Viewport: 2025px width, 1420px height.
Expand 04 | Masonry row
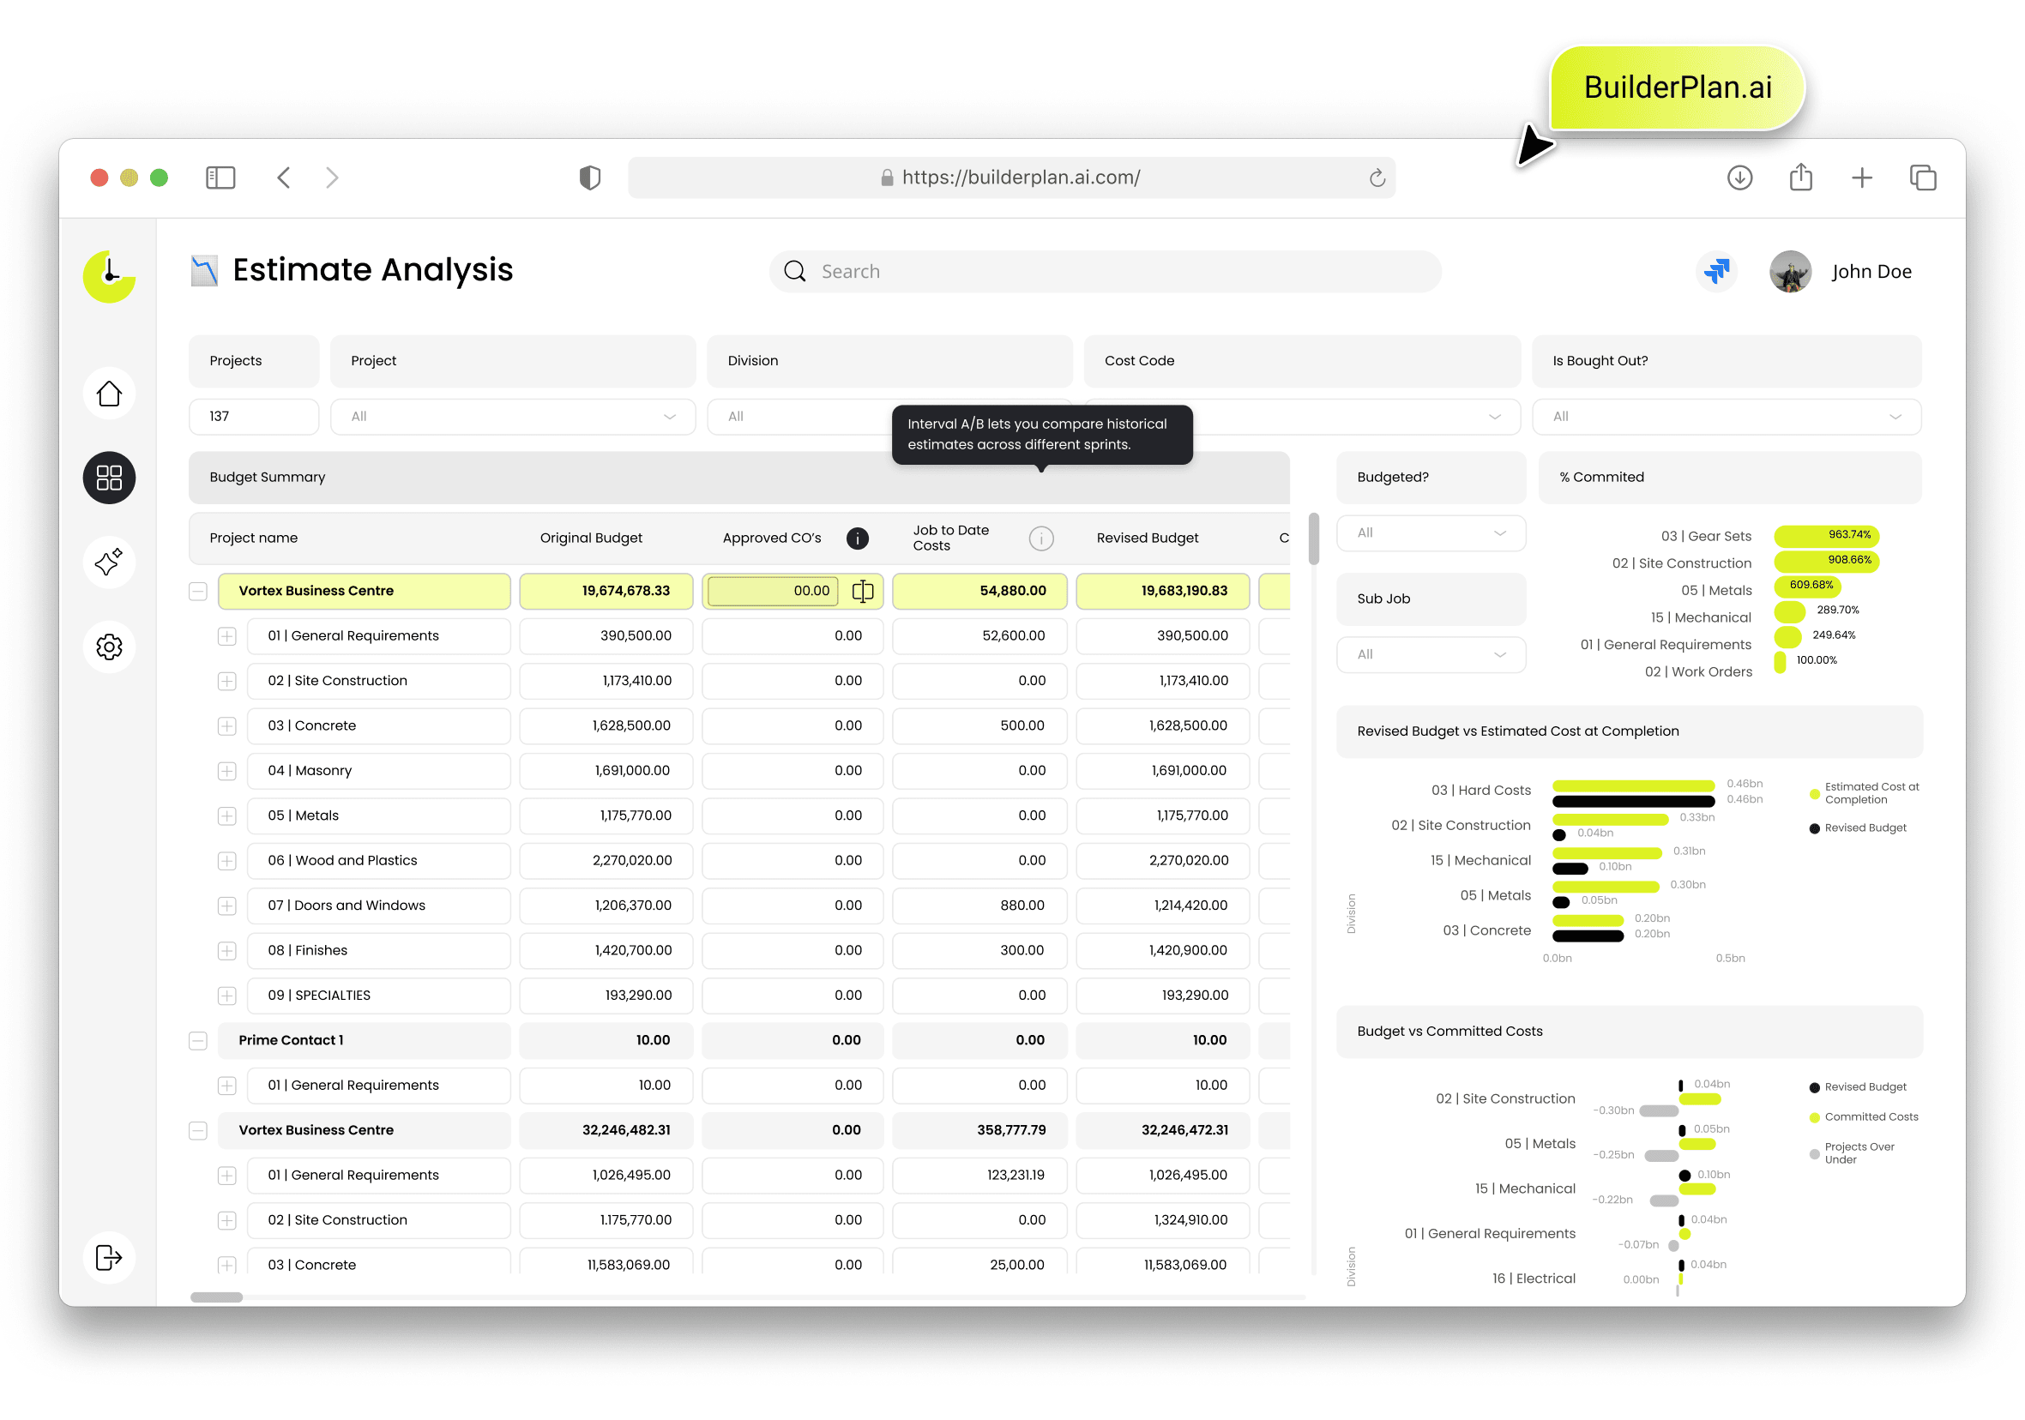tap(226, 771)
